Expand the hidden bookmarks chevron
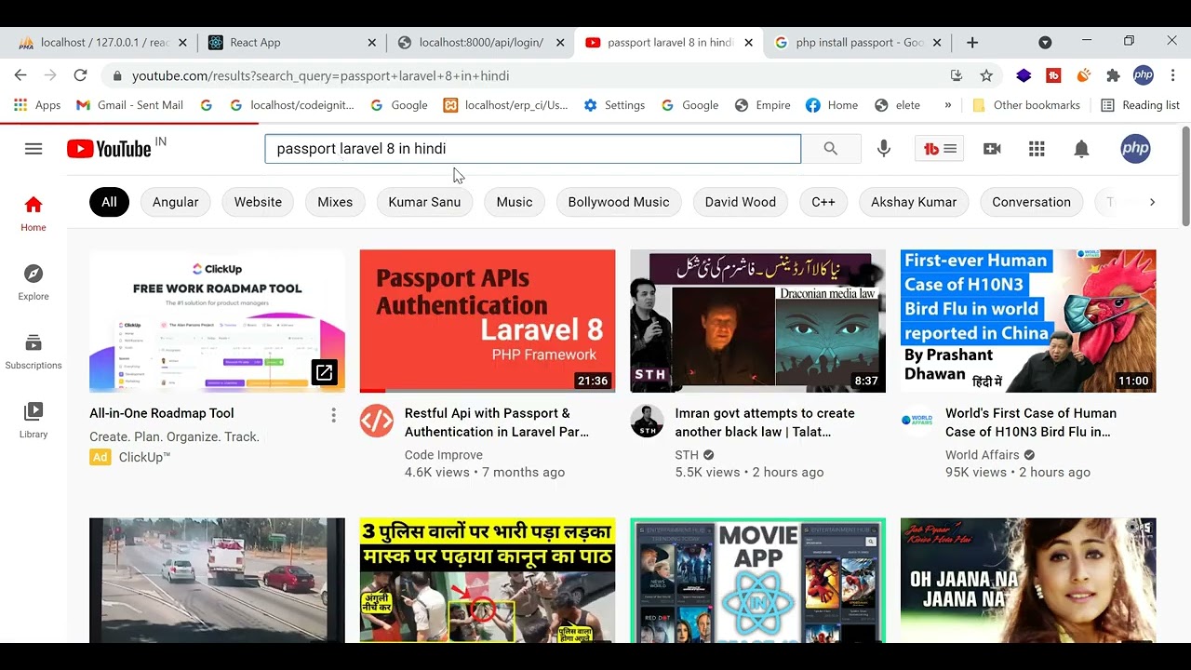Viewport: 1191px width, 670px height. [948, 105]
